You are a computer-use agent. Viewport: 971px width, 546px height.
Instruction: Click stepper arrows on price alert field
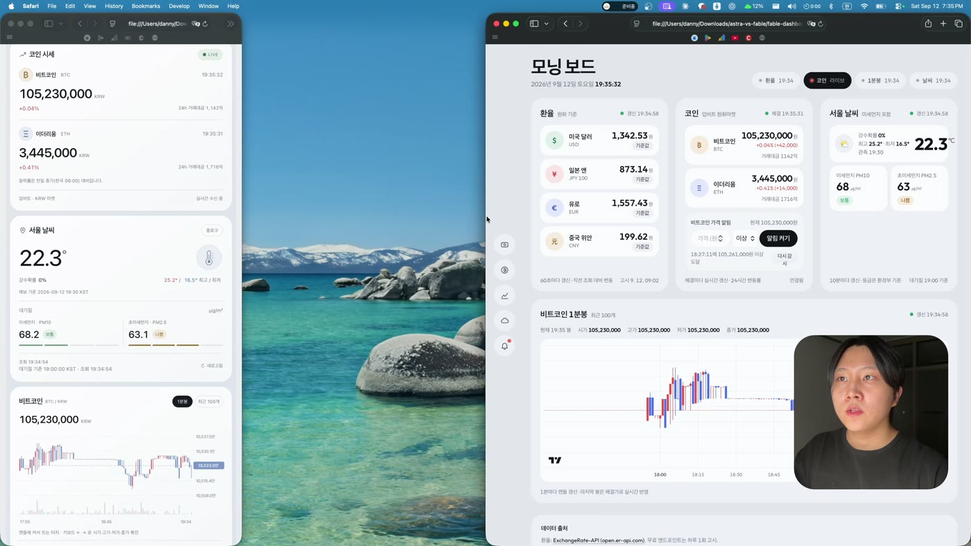click(x=721, y=238)
